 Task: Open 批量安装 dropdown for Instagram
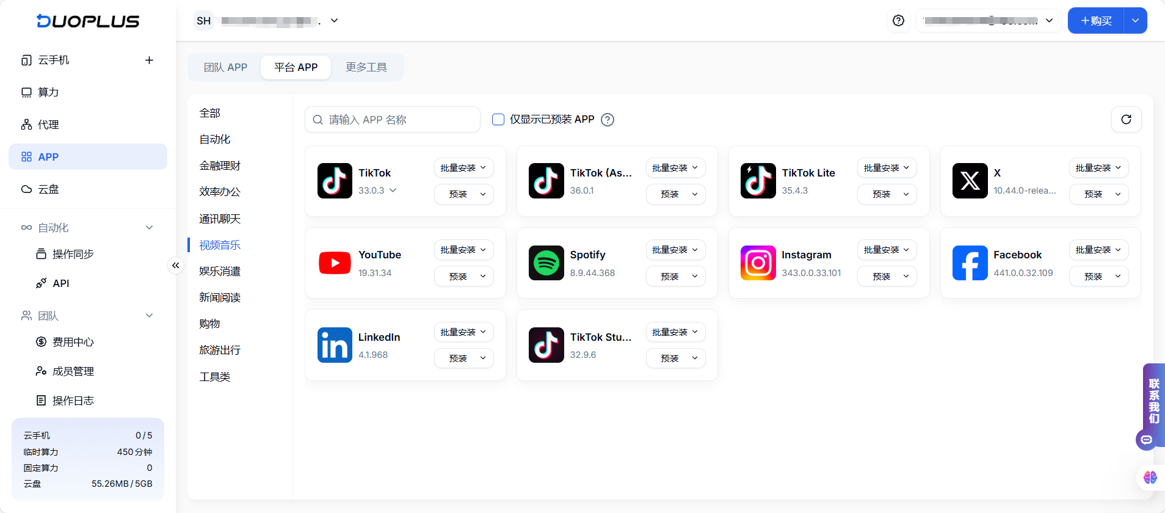tap(887, 250)
